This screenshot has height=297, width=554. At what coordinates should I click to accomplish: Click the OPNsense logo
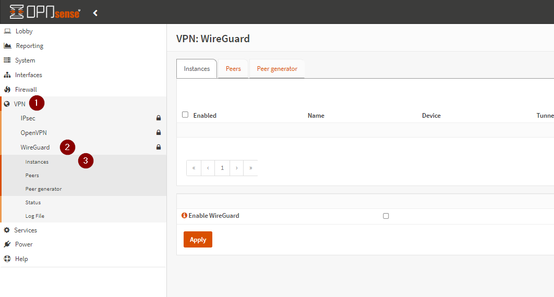click(45, 13)
